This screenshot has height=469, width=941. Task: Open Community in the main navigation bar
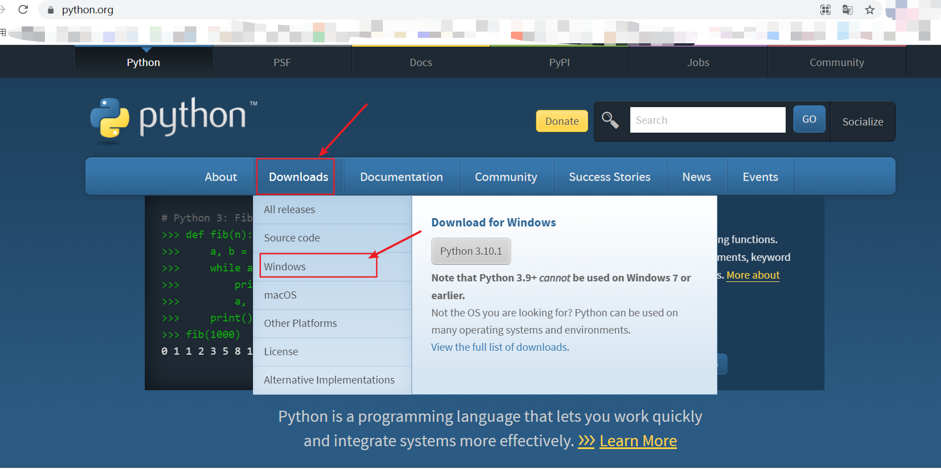tap(506, 176)
